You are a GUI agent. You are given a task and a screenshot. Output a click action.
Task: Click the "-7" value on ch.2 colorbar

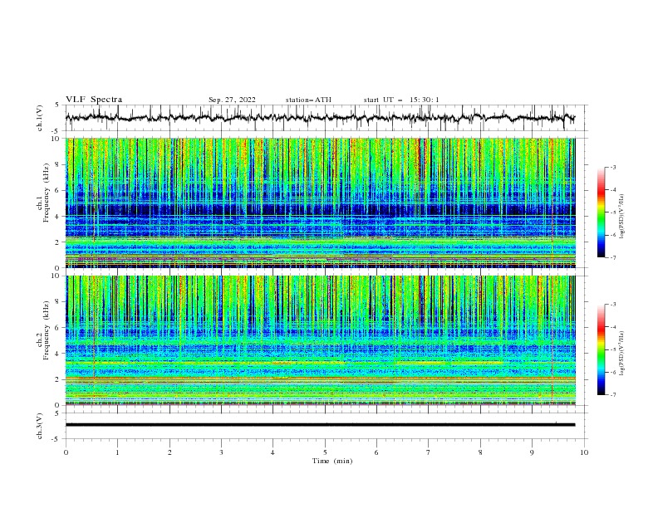pos(612,394)
